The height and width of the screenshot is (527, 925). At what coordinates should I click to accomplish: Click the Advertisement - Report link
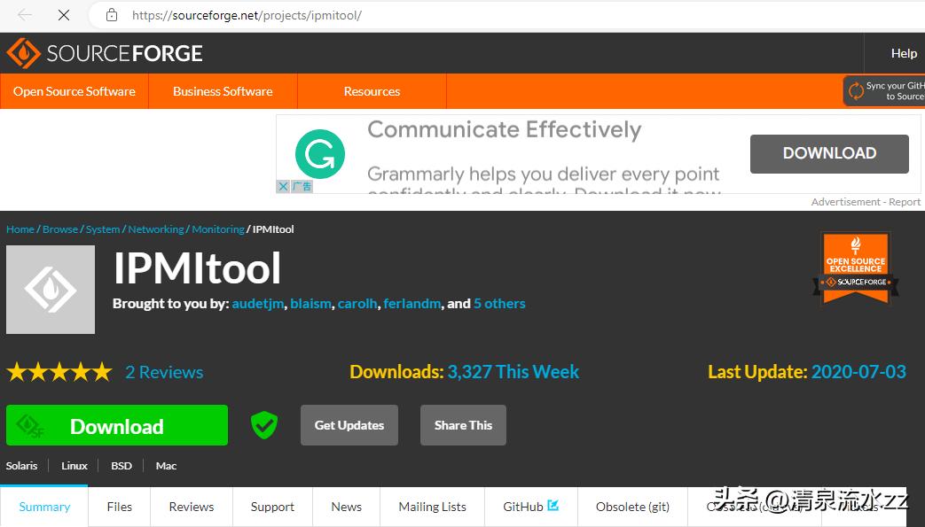point(866,202)
